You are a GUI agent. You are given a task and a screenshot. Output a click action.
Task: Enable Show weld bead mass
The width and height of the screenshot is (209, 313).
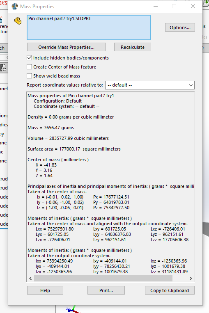(30, 76)
